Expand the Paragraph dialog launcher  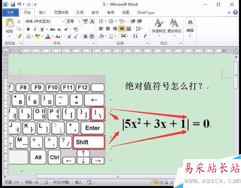coord(147,43)
